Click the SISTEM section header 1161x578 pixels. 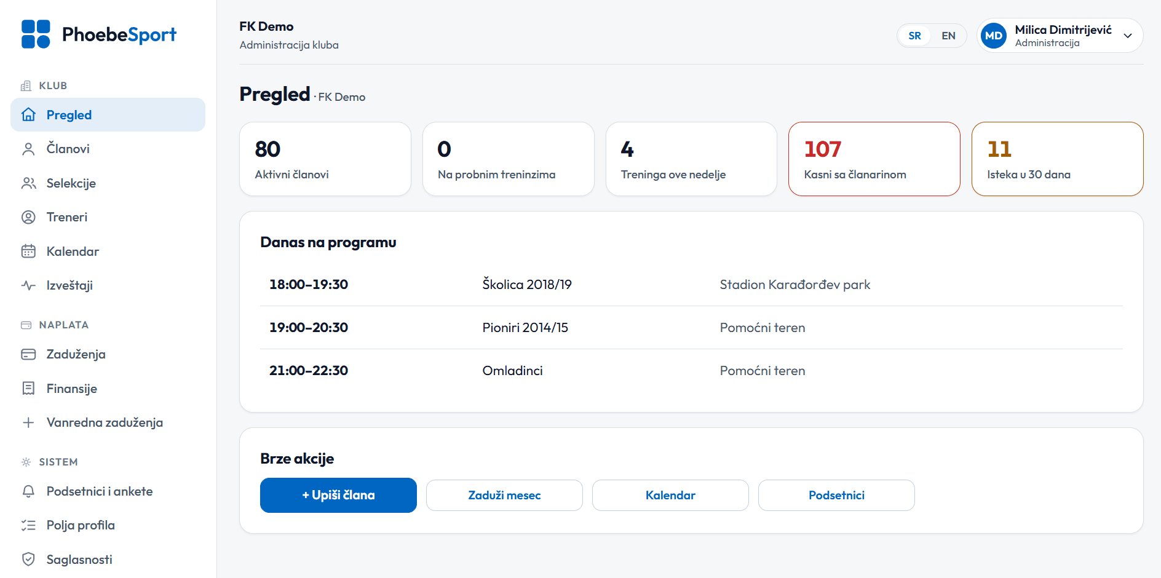[x=58, y=462]
